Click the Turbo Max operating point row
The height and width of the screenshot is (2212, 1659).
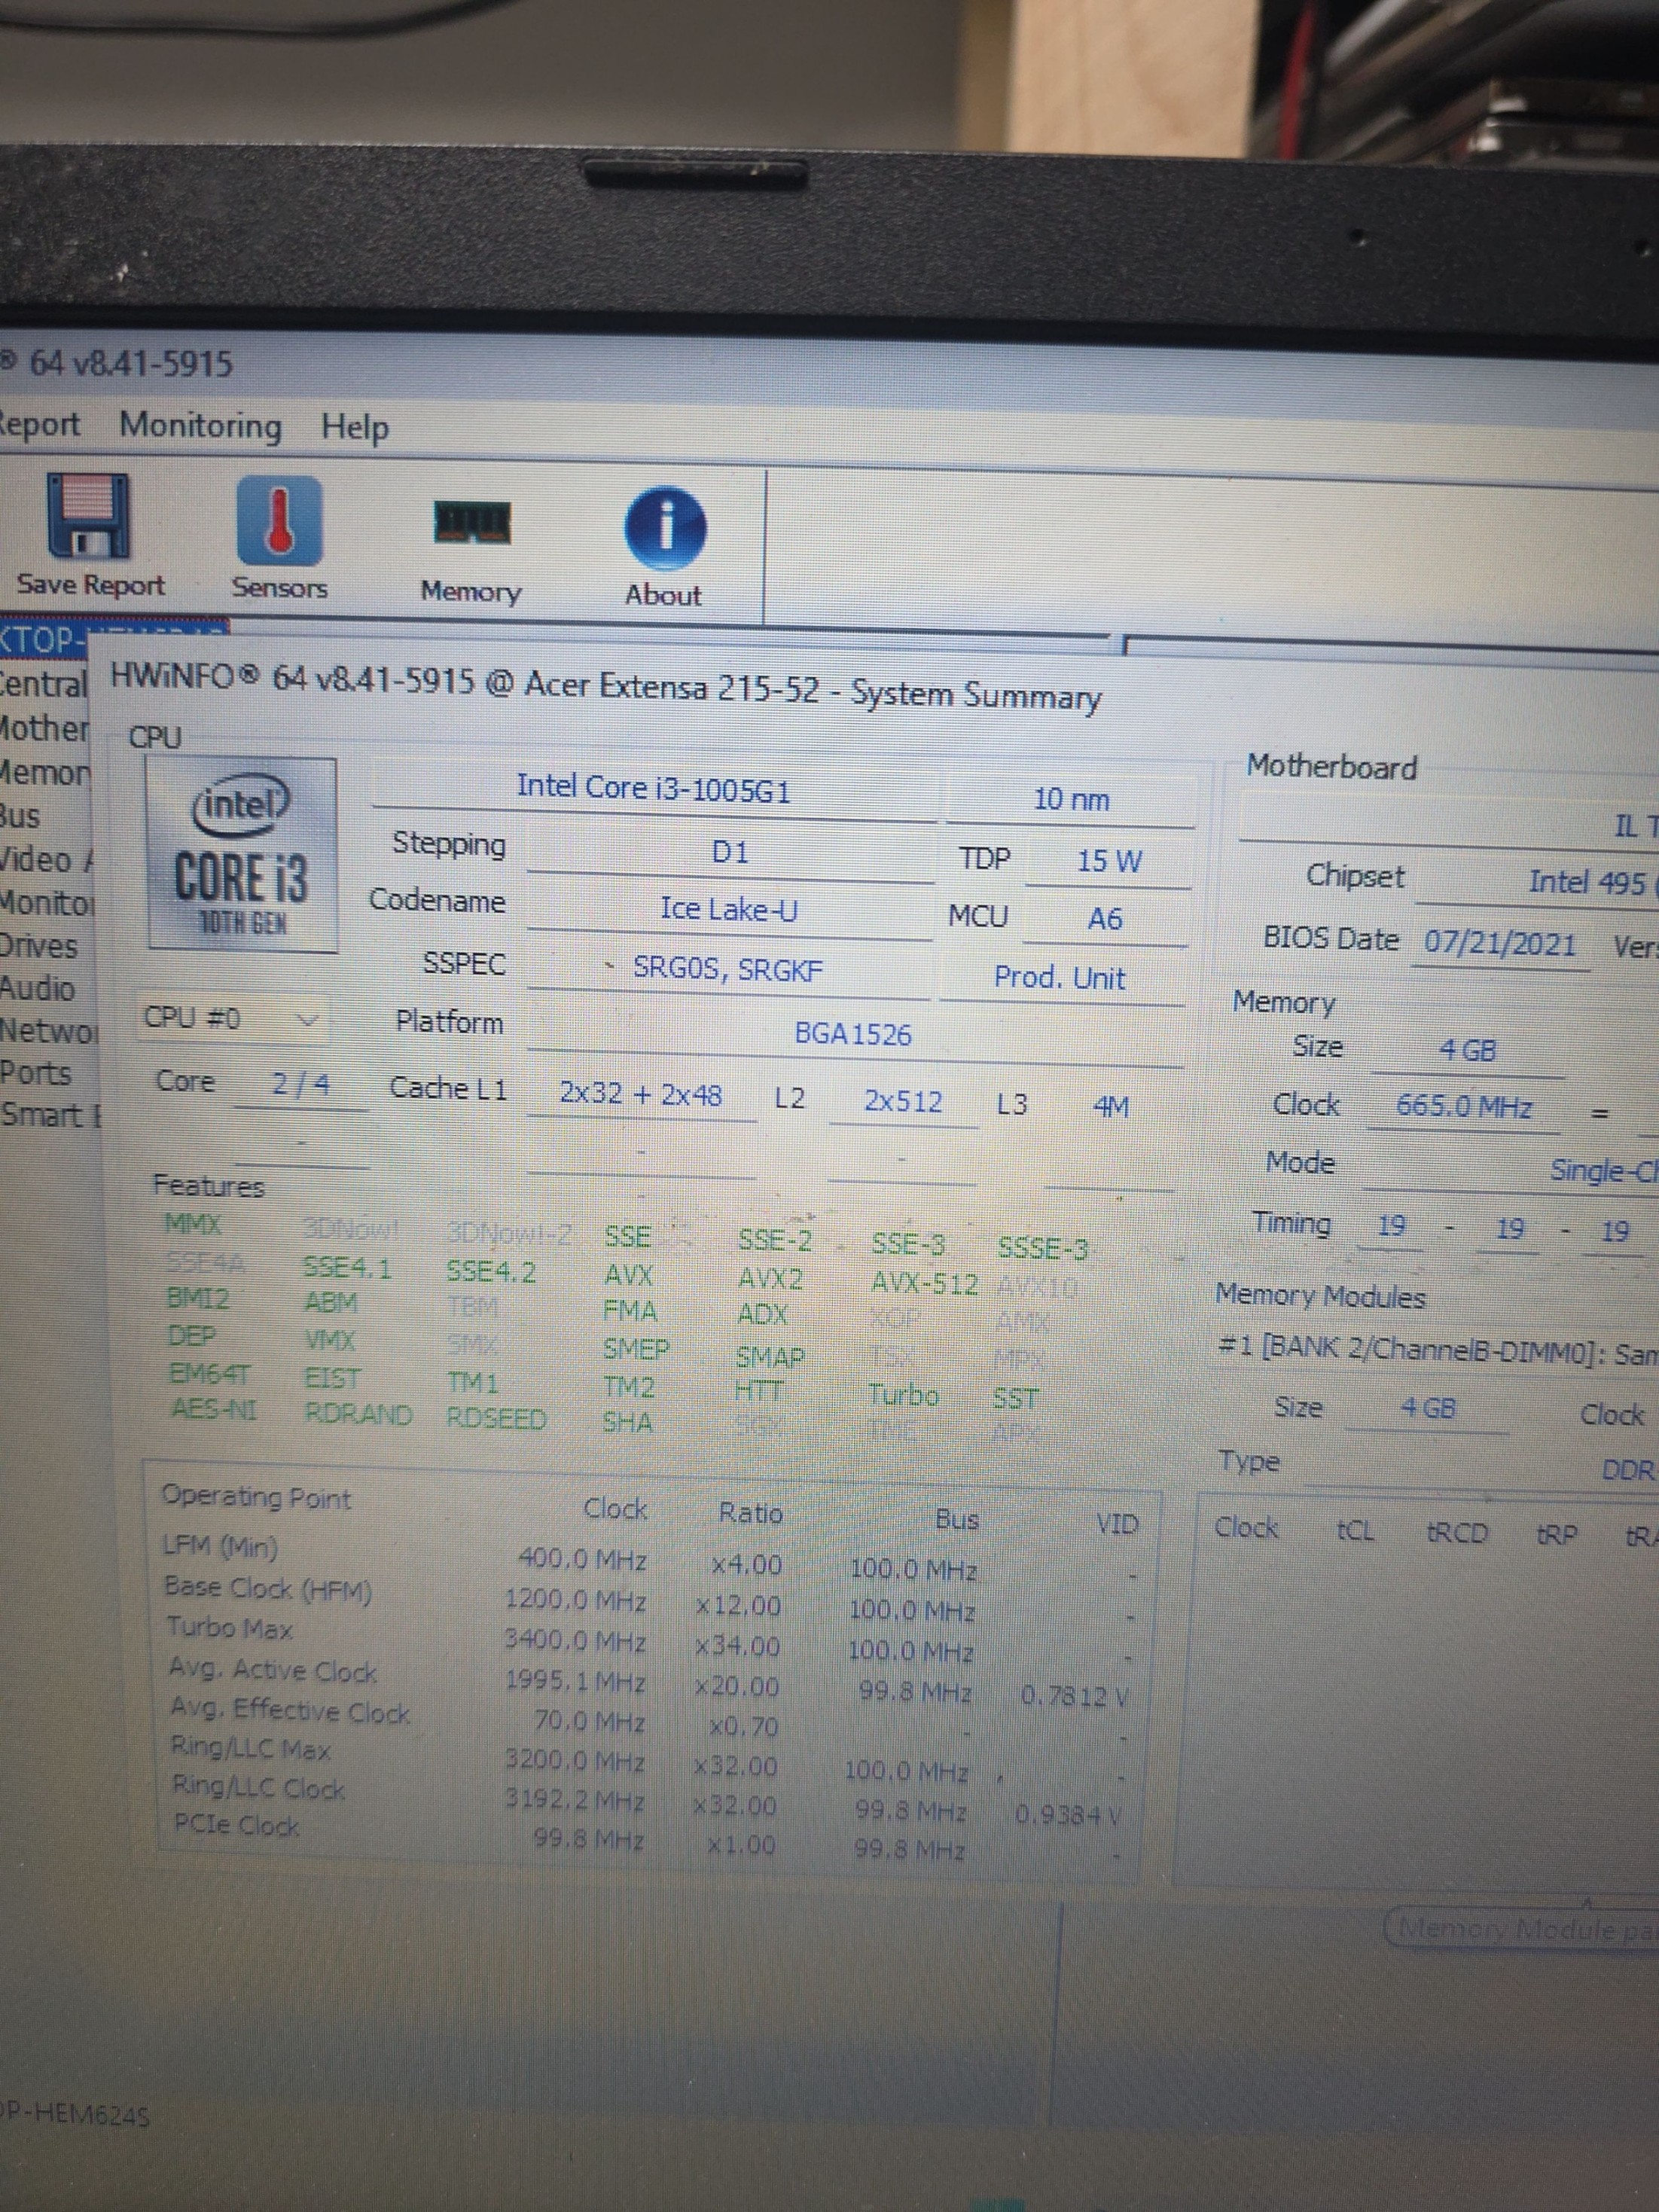(x=649, y=1640)
